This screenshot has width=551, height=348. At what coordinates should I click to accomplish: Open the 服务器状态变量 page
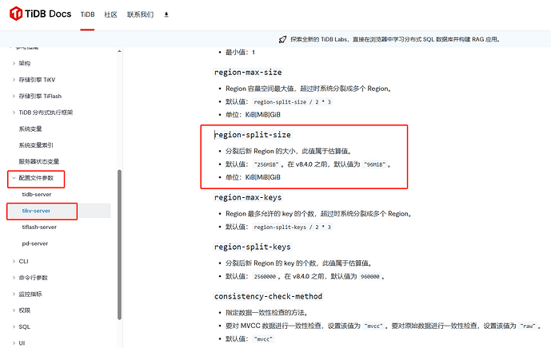click(38, 161)
